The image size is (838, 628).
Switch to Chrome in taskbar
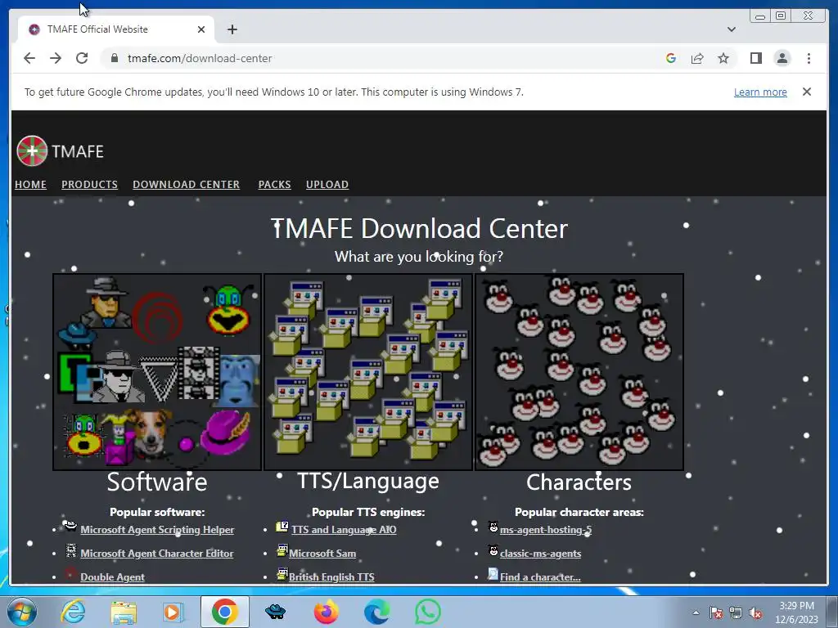point(224,612)
